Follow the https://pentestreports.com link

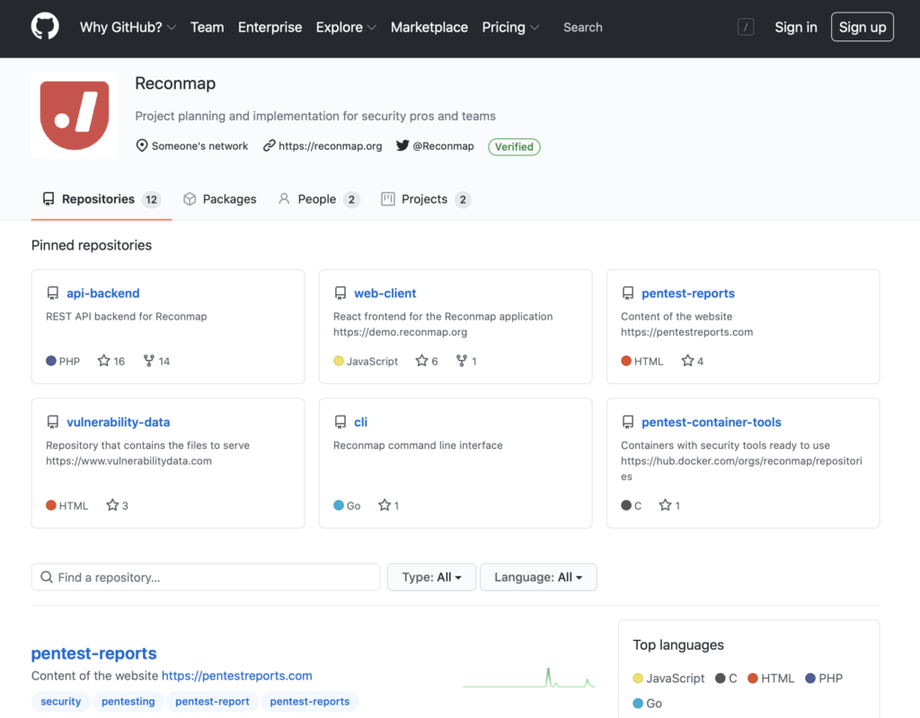pyautogui.click(x=236, y=676)
